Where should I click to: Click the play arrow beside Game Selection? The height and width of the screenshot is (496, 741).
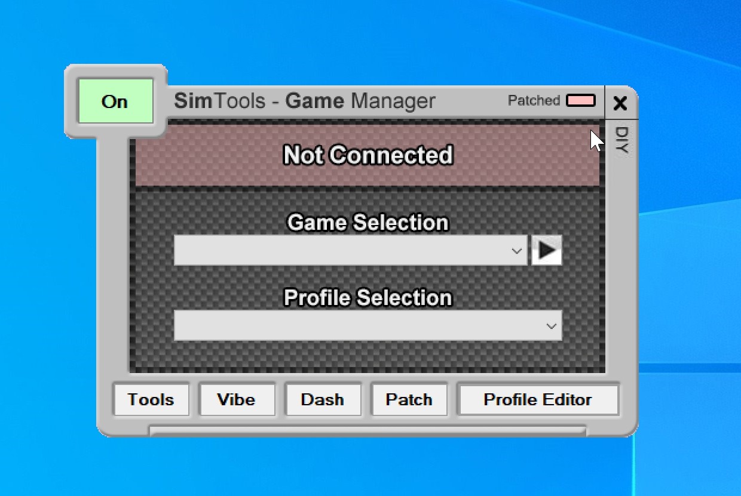click(x=547, y=251)
